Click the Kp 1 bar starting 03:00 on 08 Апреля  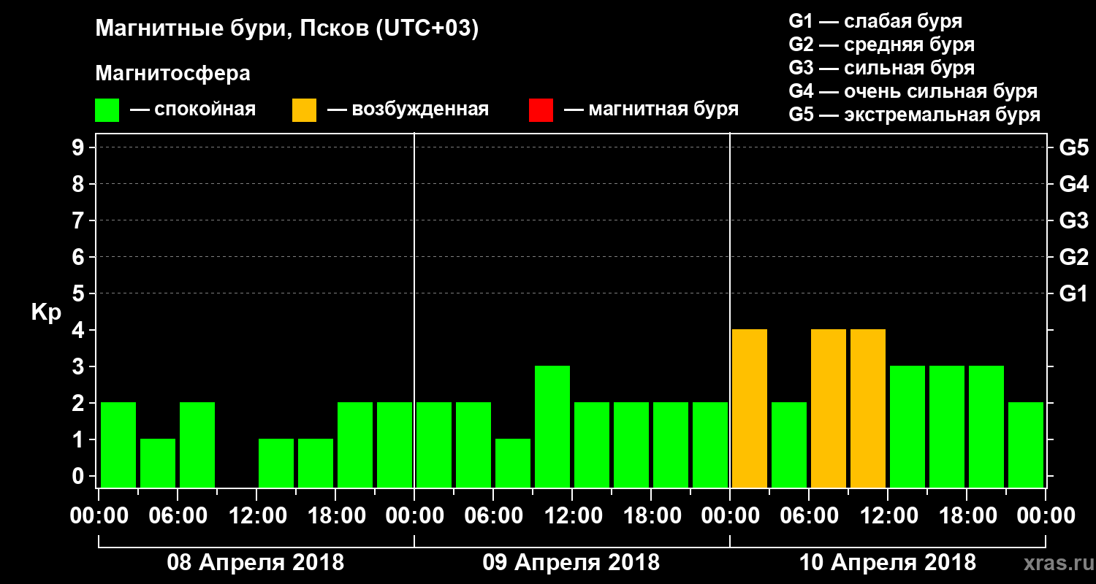pyautogui.click(x=158, y=463)
